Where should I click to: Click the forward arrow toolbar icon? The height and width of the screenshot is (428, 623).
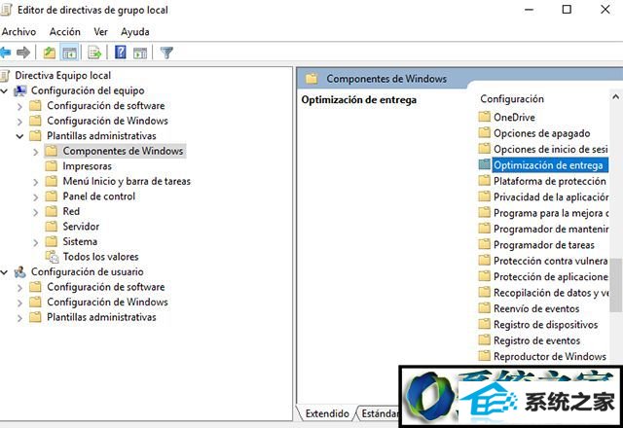tap(23, 52)
